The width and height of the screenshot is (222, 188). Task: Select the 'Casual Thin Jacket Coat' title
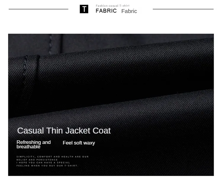tap(64, 131)
